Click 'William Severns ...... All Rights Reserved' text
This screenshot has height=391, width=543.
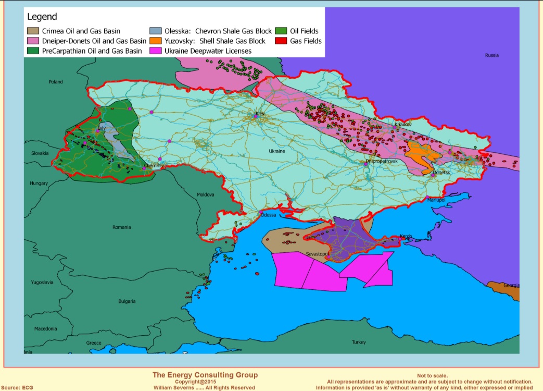point(204,387)
